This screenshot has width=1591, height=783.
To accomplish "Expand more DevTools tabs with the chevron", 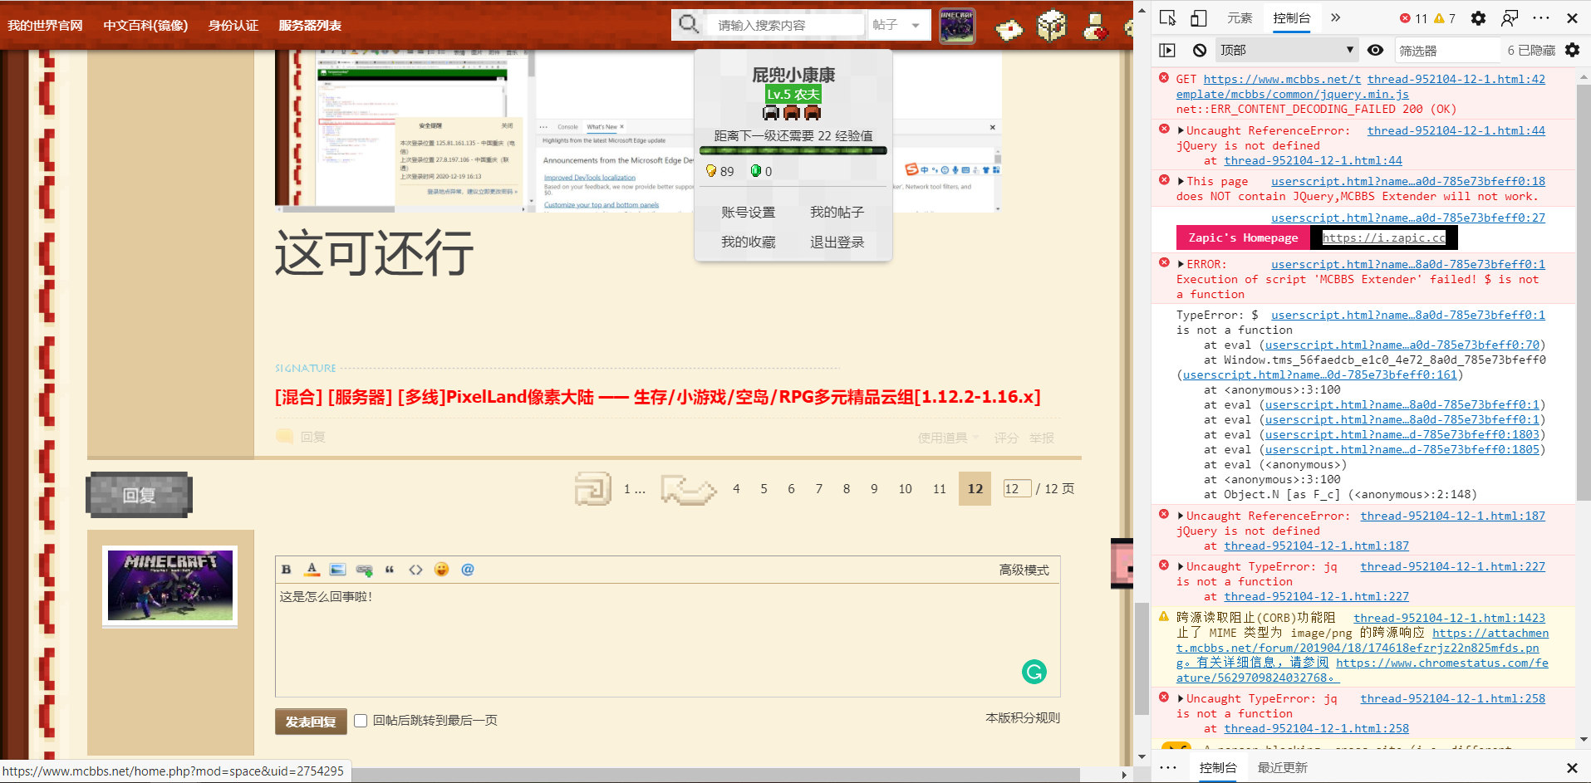I will click(1335, 17).
